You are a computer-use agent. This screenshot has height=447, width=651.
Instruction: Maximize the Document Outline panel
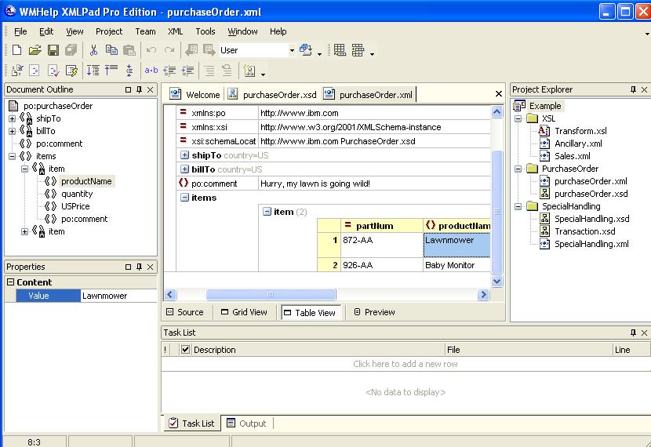129,89
